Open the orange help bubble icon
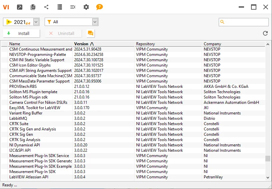 click(x=100, y=7)
